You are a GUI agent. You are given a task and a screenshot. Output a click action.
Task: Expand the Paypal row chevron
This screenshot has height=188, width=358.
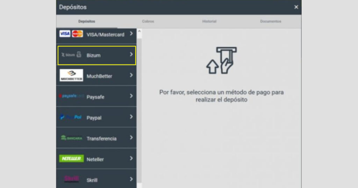[131, 117]
